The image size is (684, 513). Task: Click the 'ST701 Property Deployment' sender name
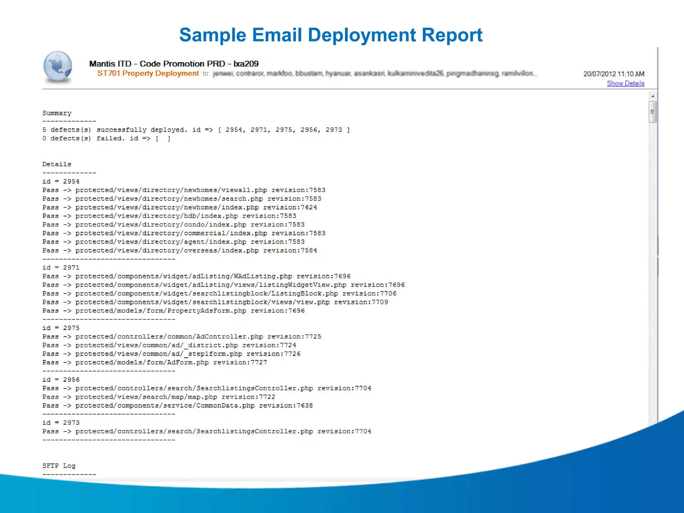tap(148, 73)
